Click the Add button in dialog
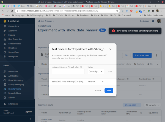 (x=110, y=72)
